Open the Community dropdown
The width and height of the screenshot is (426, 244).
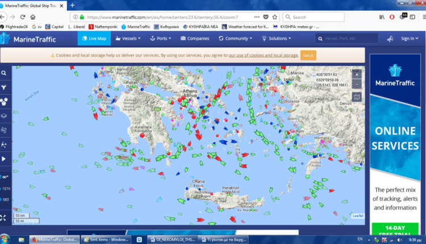point(236,39)
